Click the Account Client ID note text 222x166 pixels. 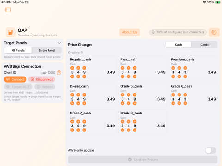(x=32, y=57)
